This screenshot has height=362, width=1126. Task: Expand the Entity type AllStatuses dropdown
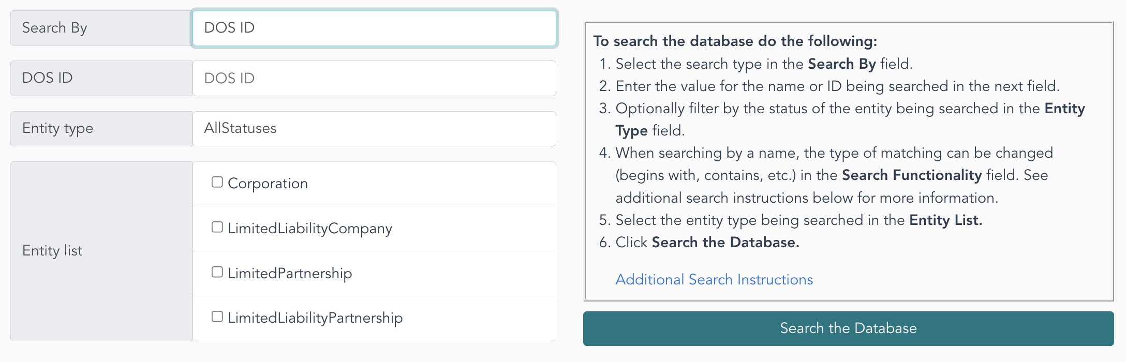point(374,128)
